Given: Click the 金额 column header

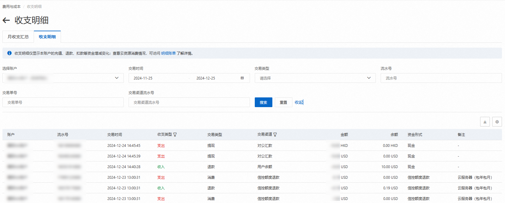Looking at the screenshot, I should tap(344, 134).
